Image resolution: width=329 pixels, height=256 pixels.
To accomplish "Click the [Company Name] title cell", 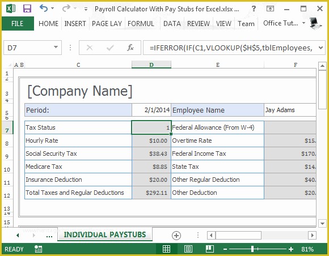I will pos(80,91).
